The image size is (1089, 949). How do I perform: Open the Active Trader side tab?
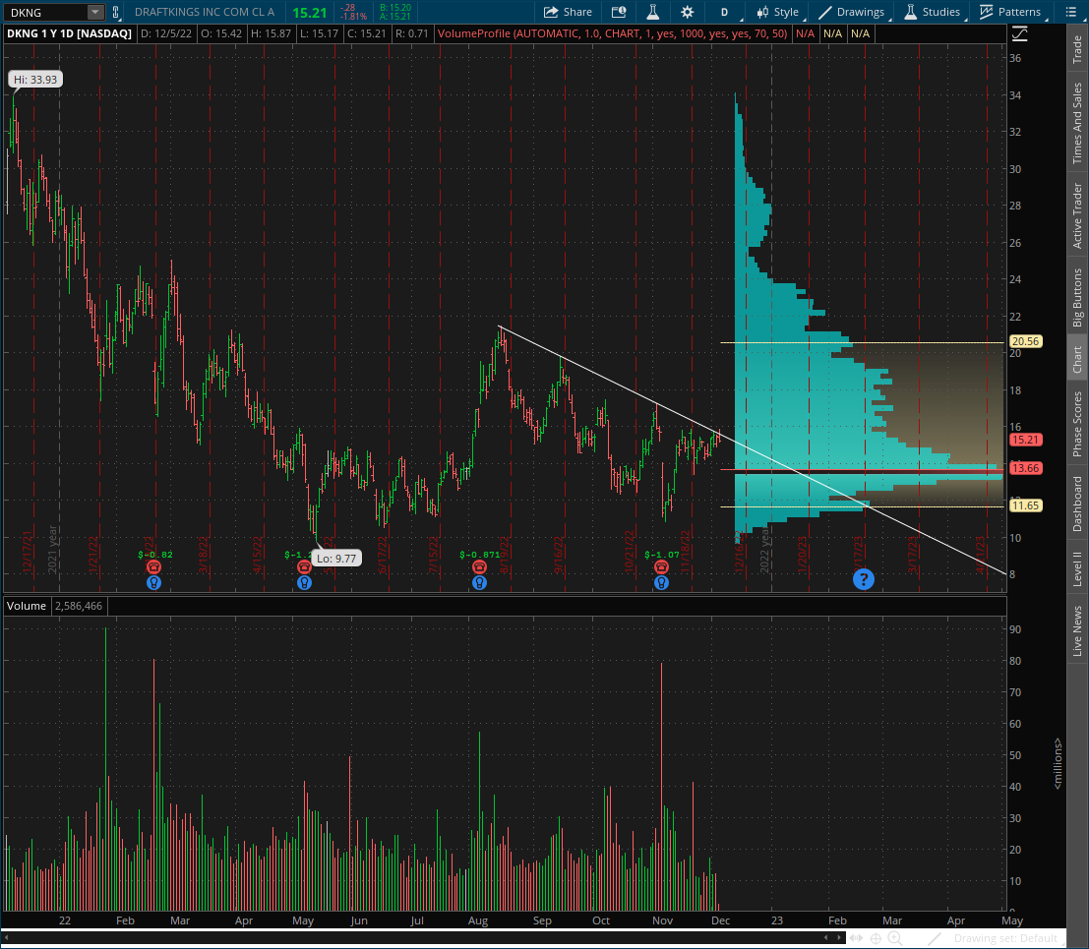click(1077, 216)
